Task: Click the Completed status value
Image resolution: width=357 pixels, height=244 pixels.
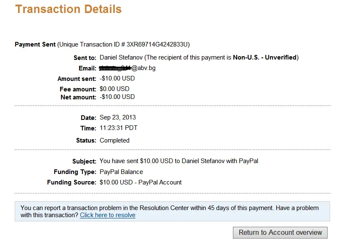Action: tap(114, 140)
